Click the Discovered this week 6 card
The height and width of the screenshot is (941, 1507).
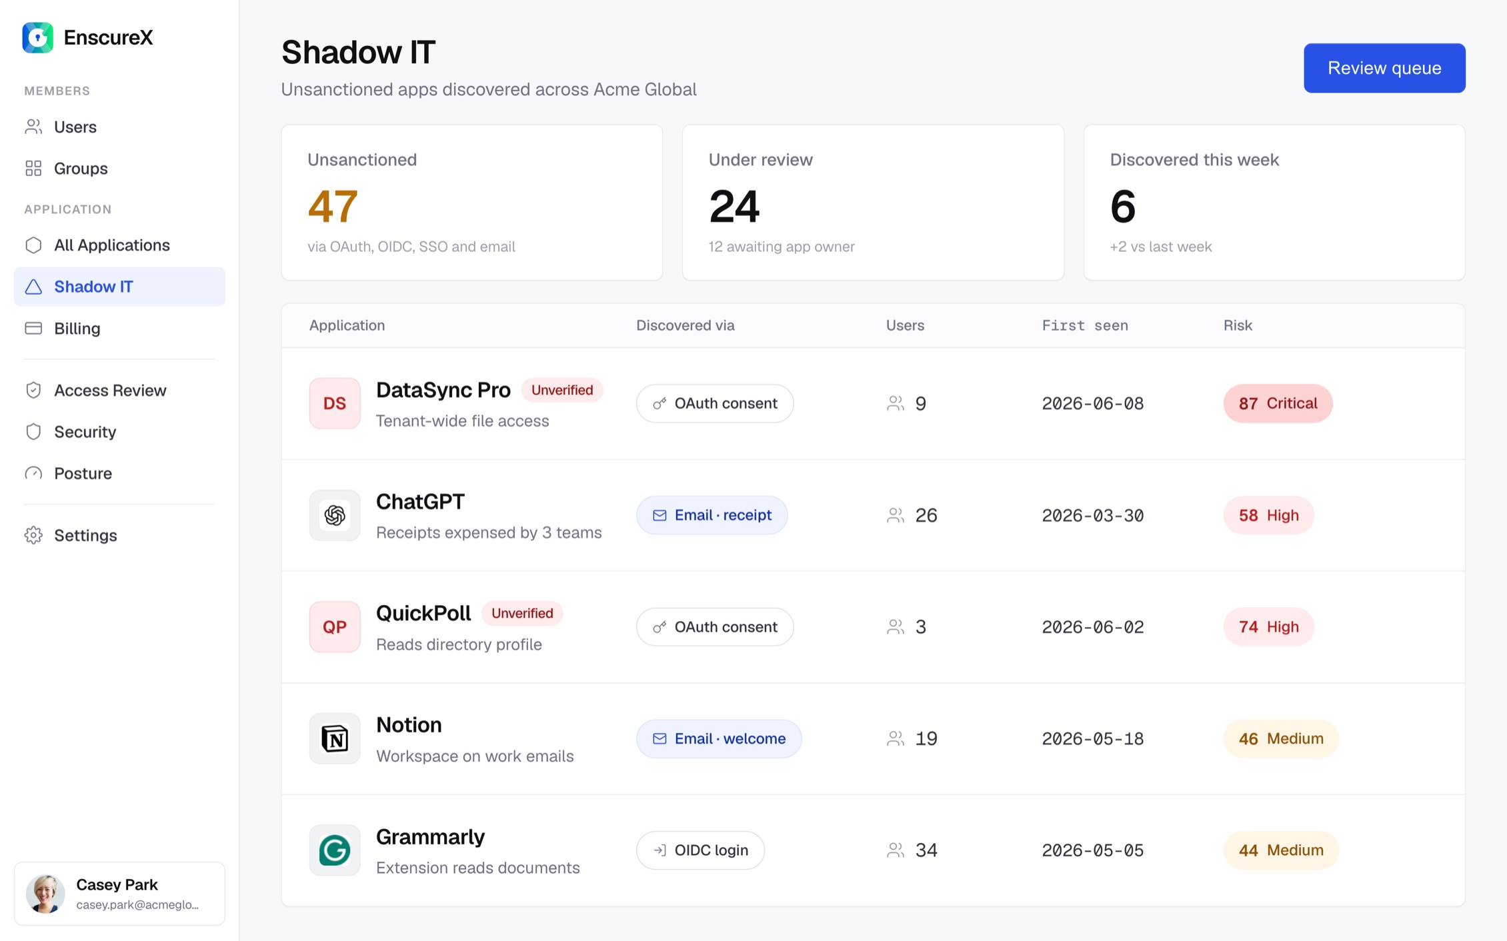[x=1274, y=203]
